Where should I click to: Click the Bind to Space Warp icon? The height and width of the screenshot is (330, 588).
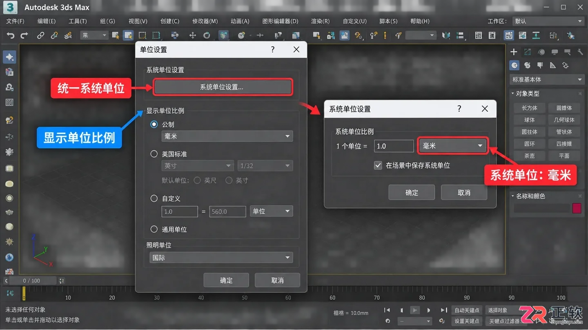tap(68, 35)
